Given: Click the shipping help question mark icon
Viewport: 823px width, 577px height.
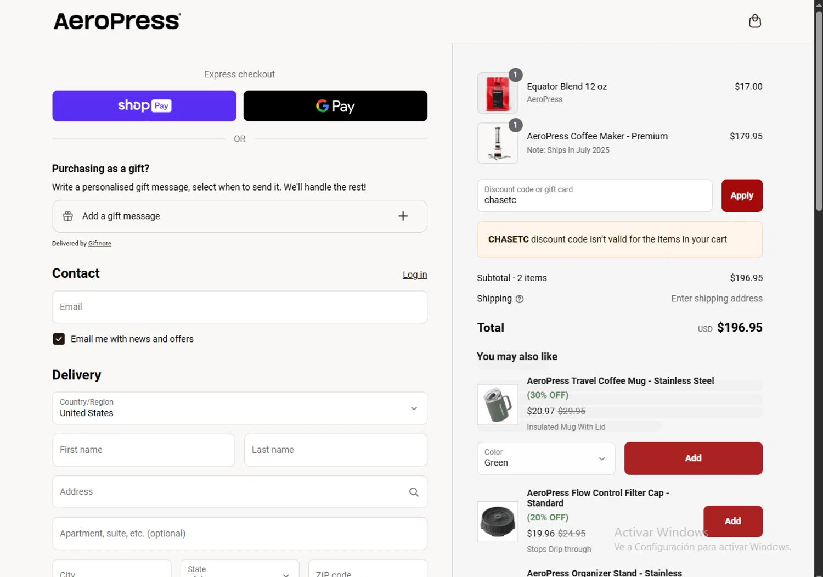Looking at the screenshot, I should (520, 299).
